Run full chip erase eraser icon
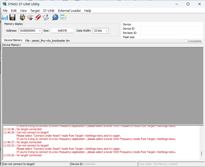This screenshot has height=167, width=205. [x=38, y=17]
